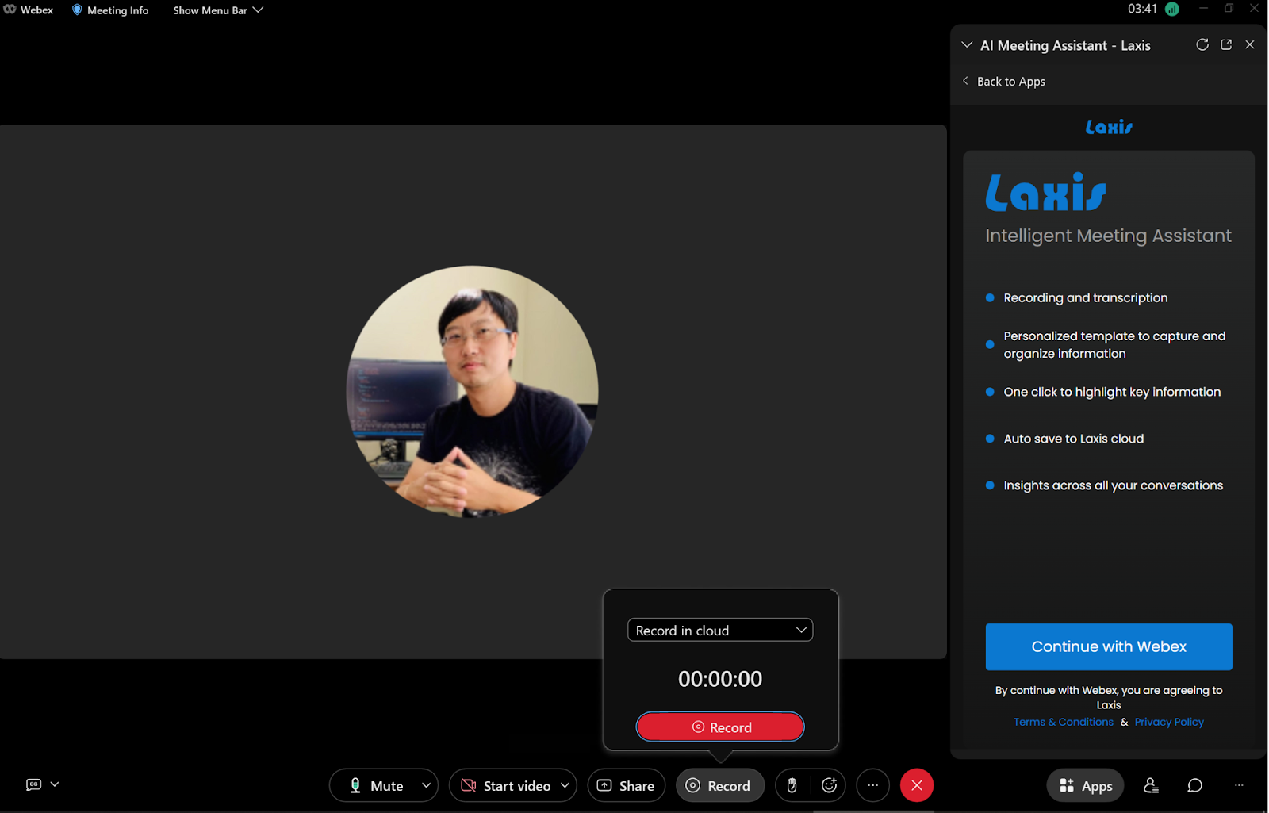1269x813 pixels.
Task: Click 'Insights across all your conversations' text
Action: click(x=1114, y=485)
